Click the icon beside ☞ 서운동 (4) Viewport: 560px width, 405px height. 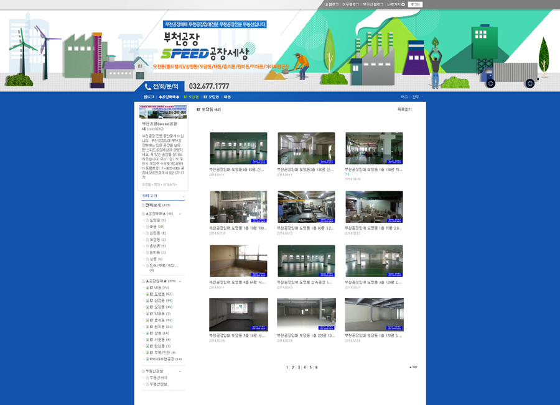[x=147, y=339]
